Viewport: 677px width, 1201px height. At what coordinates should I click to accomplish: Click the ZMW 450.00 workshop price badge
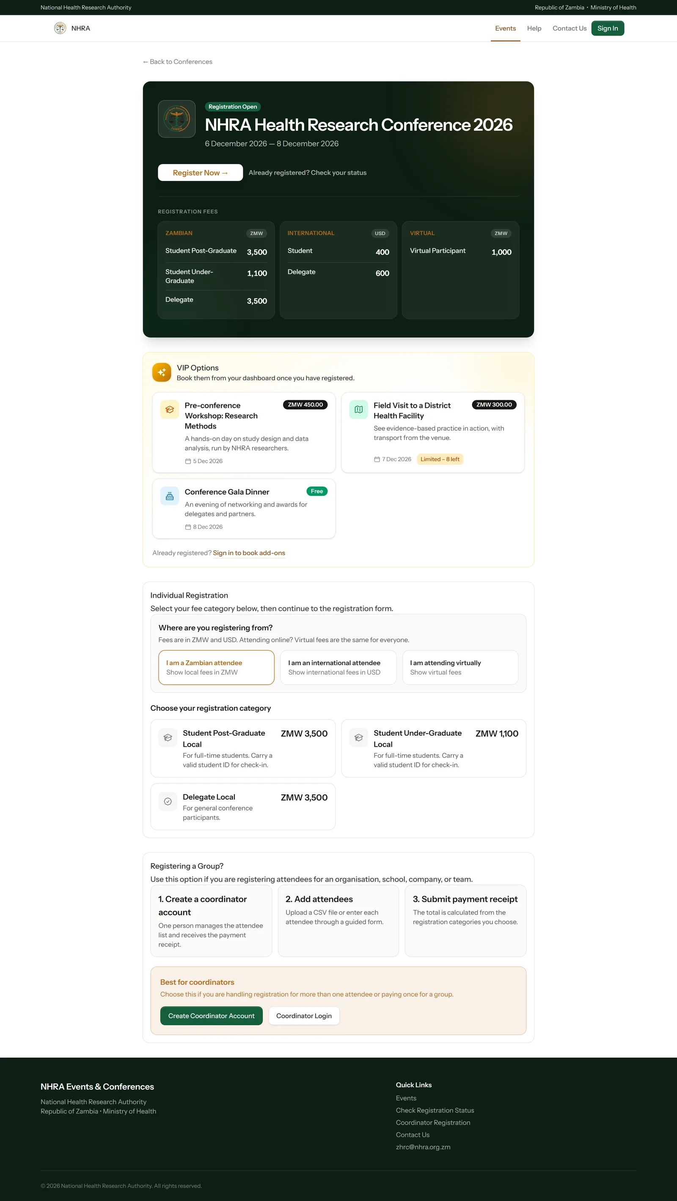(305, 405)
